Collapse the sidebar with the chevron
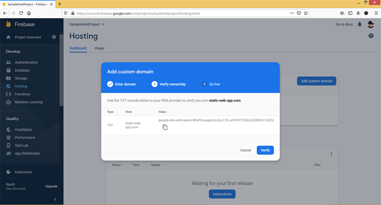Image resolution: width=381 pixels, height=205 pixels. pos(55,199)
